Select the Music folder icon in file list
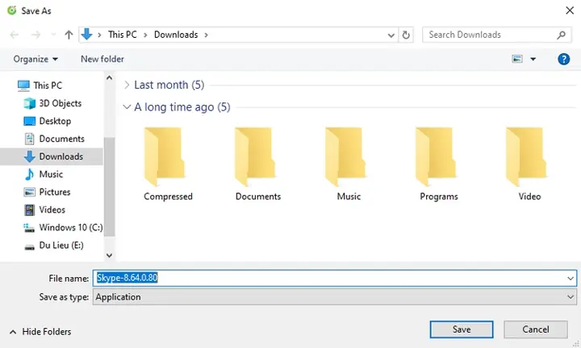This screenshot has width=581, height=348. pyautogui.click(x=345, y=157)
